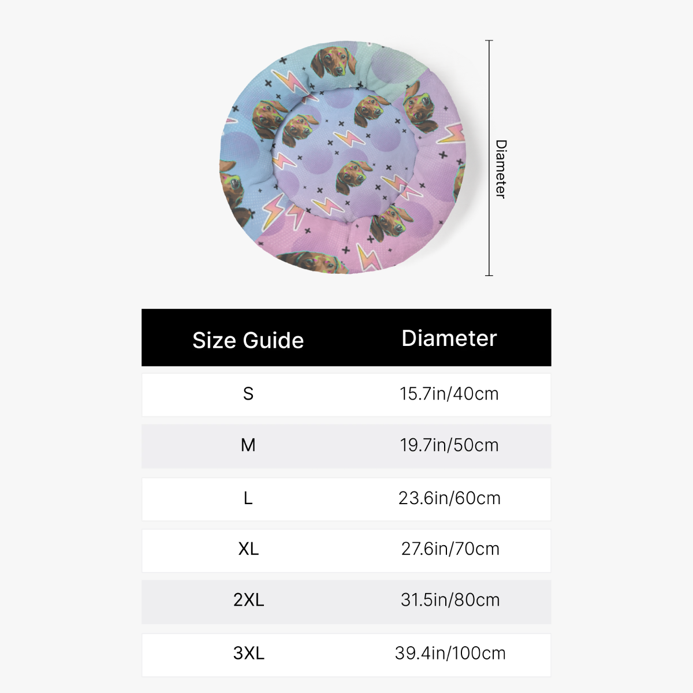
Task: Select the 2XL size row label
Action: tap(249, 600)
